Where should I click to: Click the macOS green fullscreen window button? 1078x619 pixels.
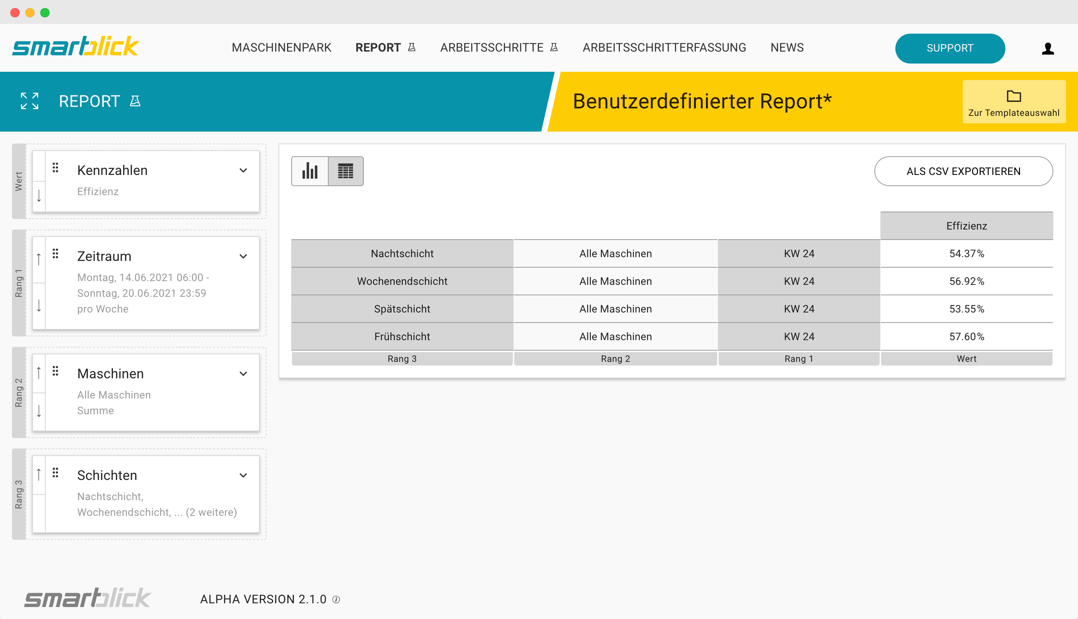click(45, 12)
